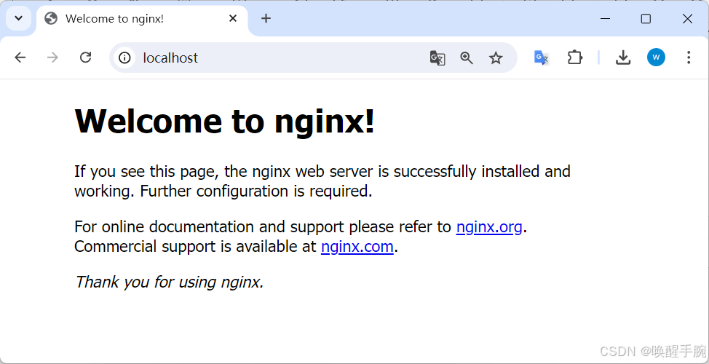
Task: Show downloads with the download icon
Action: 623,58
